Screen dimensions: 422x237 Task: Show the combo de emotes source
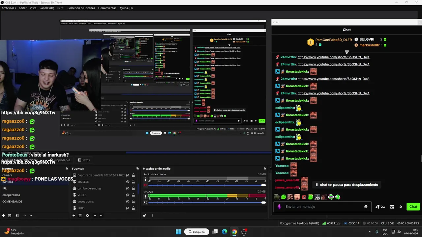click(128, 188)
